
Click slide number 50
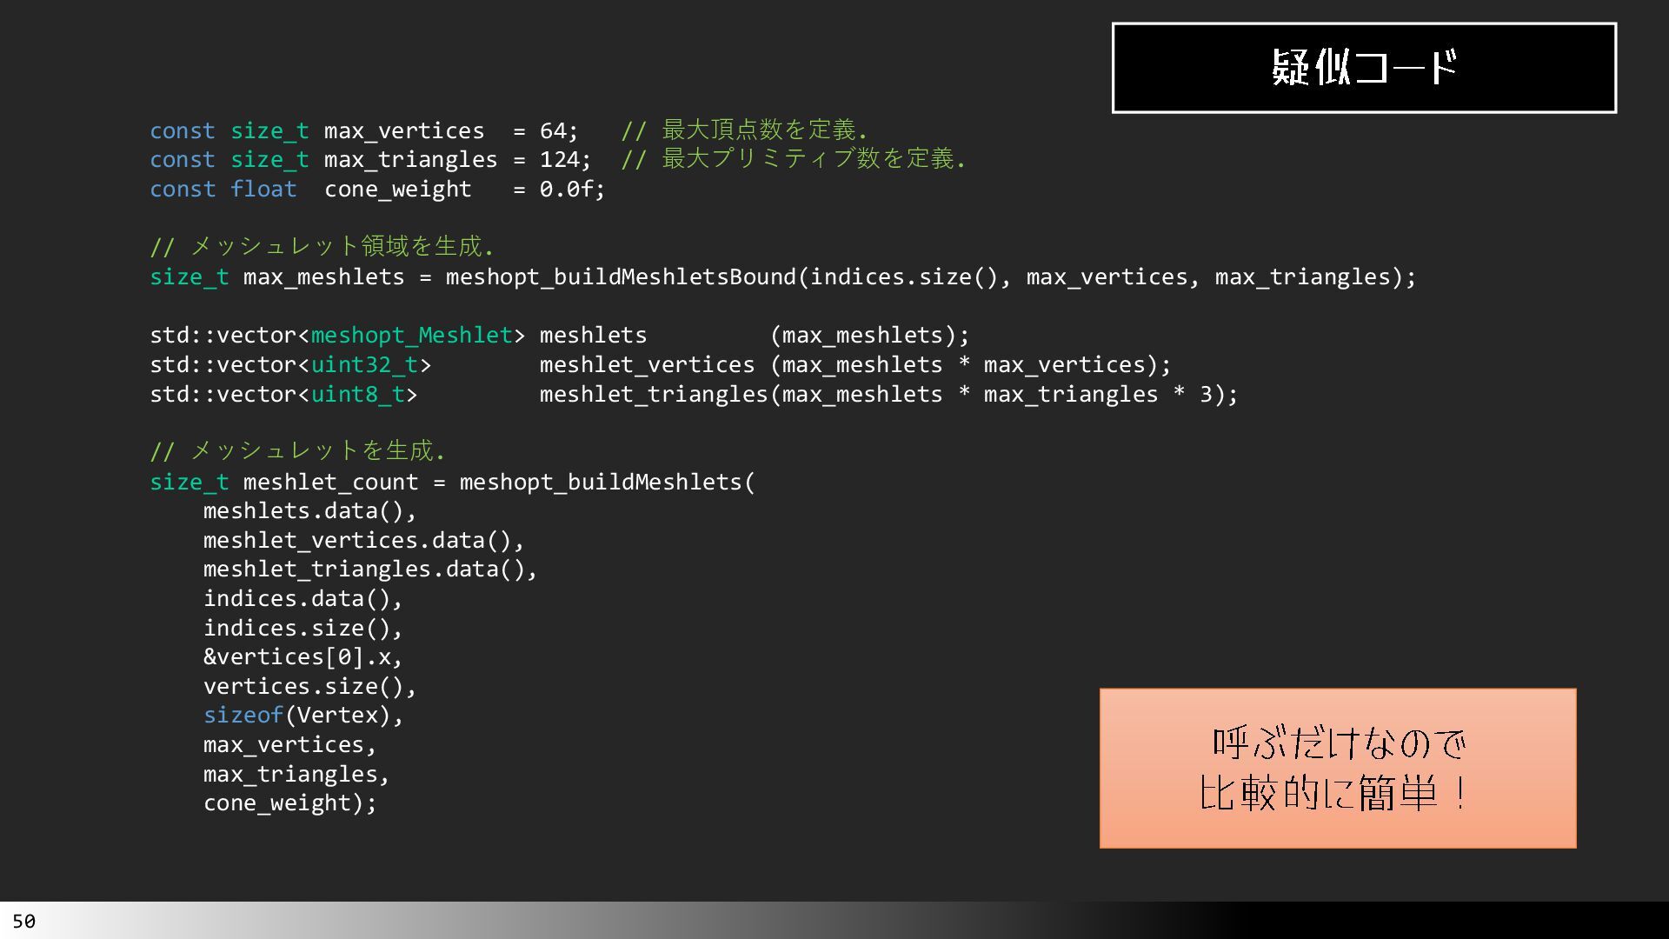coord(24,921)
